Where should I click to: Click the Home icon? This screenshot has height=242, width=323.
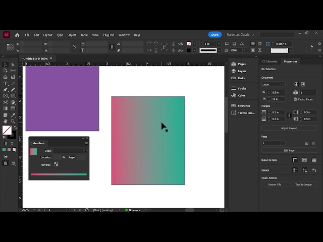(17, 35)
